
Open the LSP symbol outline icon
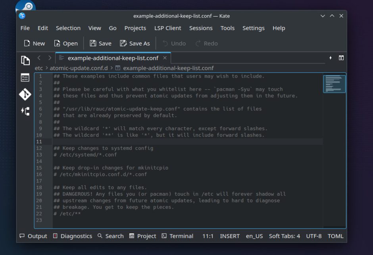tap(25, 111)
